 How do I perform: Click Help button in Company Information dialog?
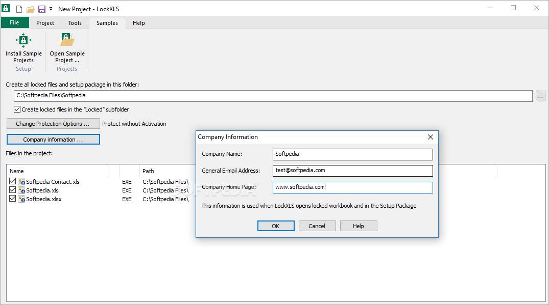click(359, 226)
